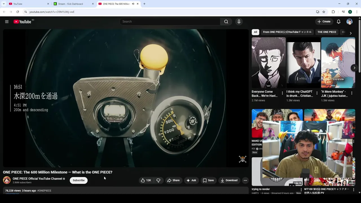Close the Stream - Kick Dashboard tab

[x=93, y=4]
